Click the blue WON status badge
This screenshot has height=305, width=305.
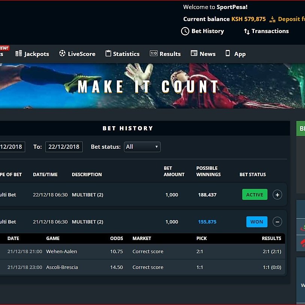[257, 222]
